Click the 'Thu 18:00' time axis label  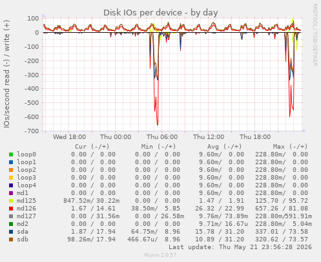[255, 137]
